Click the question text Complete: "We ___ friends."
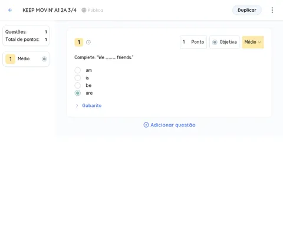The width and height of the screenshot is (283, 227). [x=104, y=57]
